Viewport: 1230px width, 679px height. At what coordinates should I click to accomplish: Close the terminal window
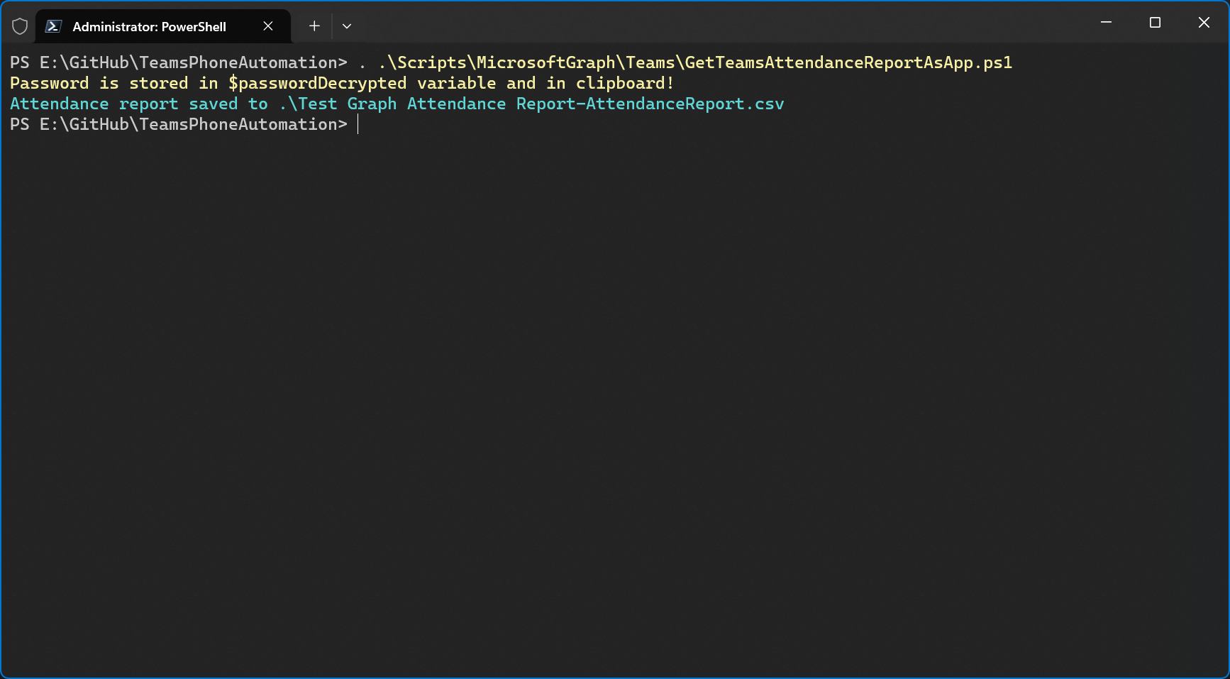pyautogui.click(x=1204, y=23)
